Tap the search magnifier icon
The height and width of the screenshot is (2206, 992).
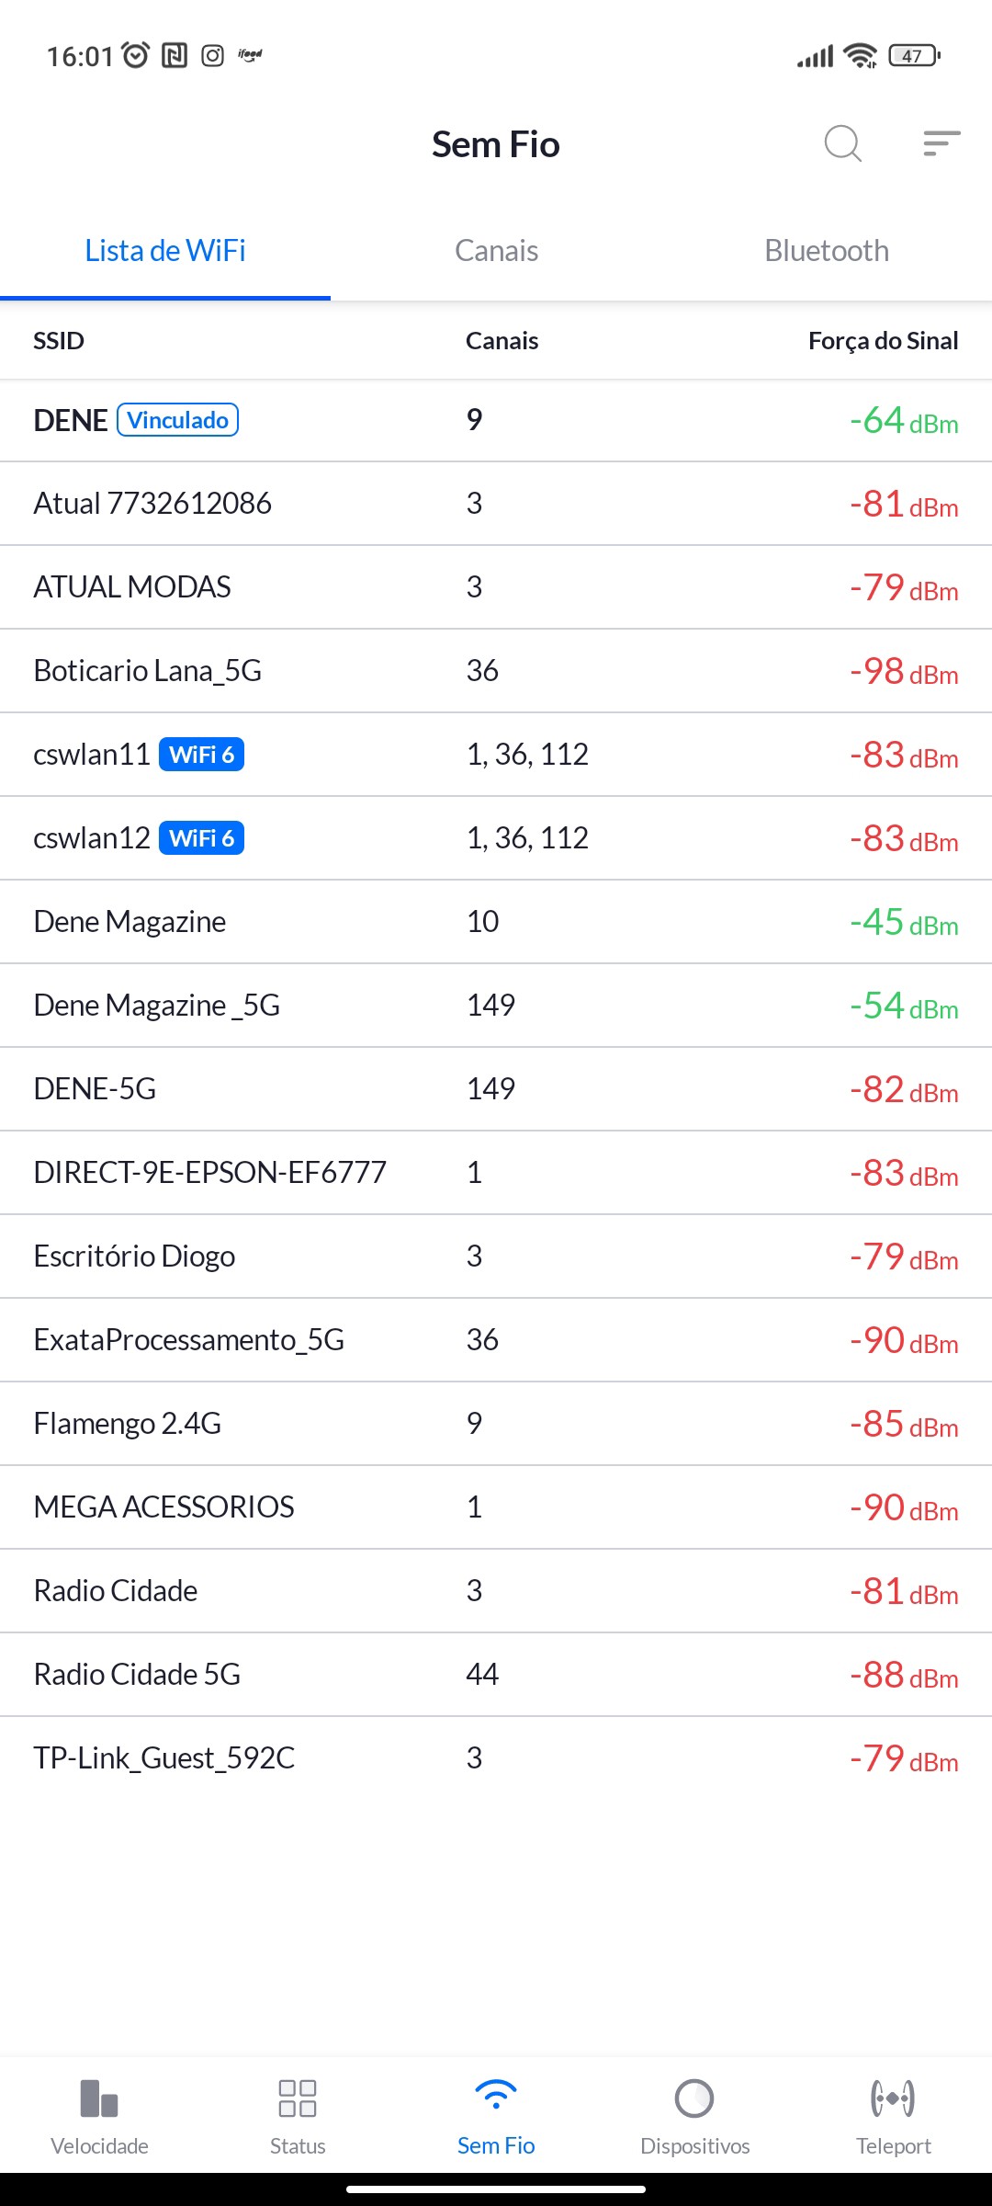[842, 143]
